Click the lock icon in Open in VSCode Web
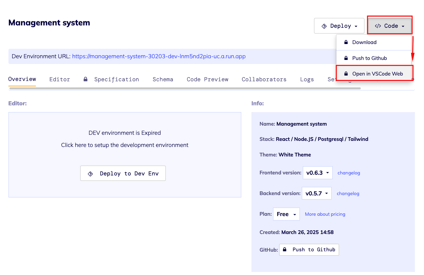424x275 pixels. 346,74
